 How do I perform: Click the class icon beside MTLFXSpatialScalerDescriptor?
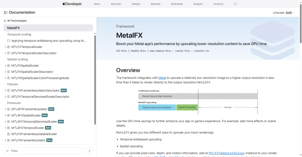point(8,72)
